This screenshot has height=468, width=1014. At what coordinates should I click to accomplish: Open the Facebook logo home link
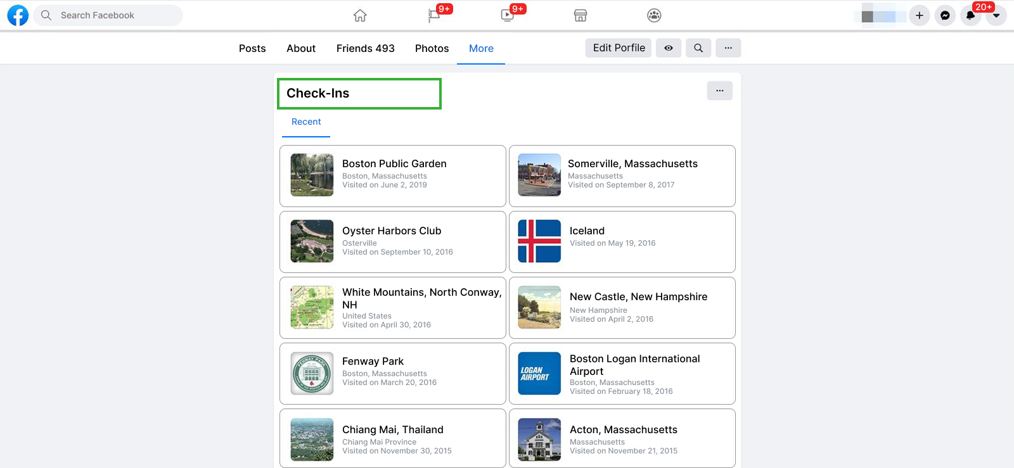click(18, 15)
